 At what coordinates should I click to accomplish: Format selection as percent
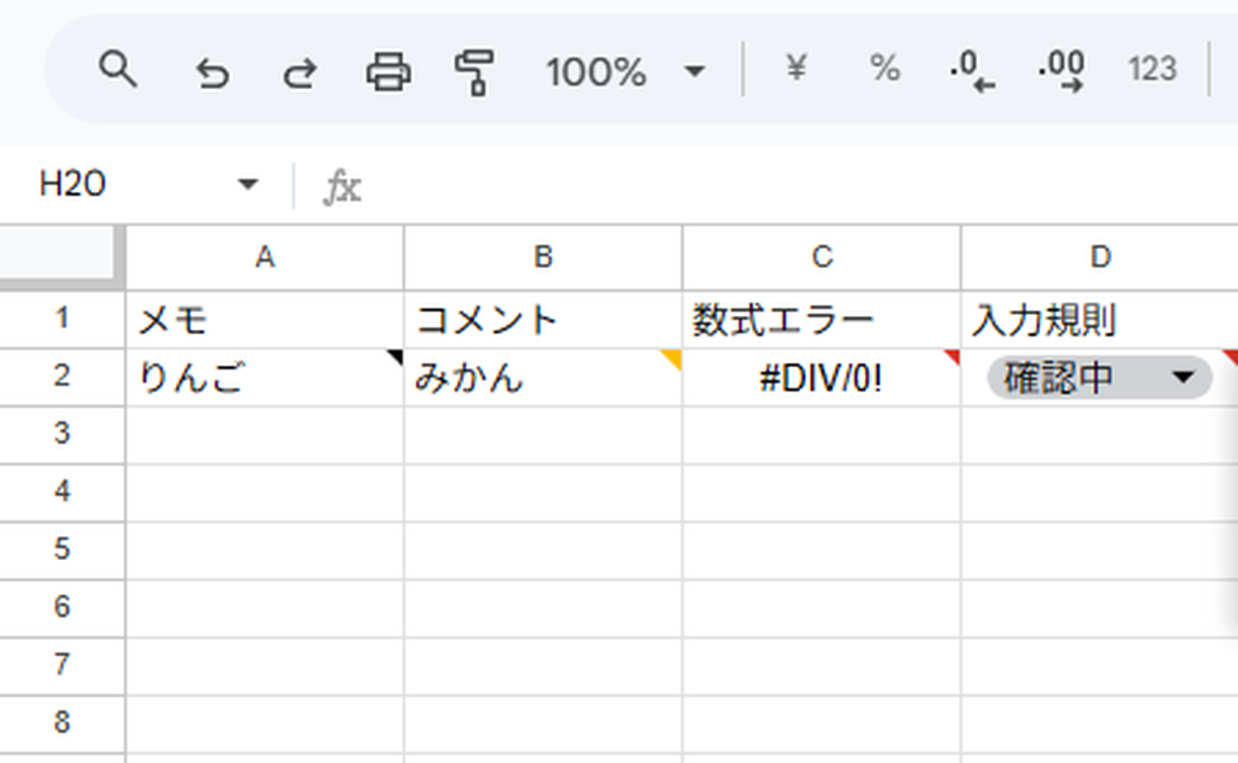(x=885, y=68)
